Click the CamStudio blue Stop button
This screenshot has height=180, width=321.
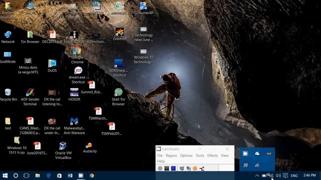[173, 168]
